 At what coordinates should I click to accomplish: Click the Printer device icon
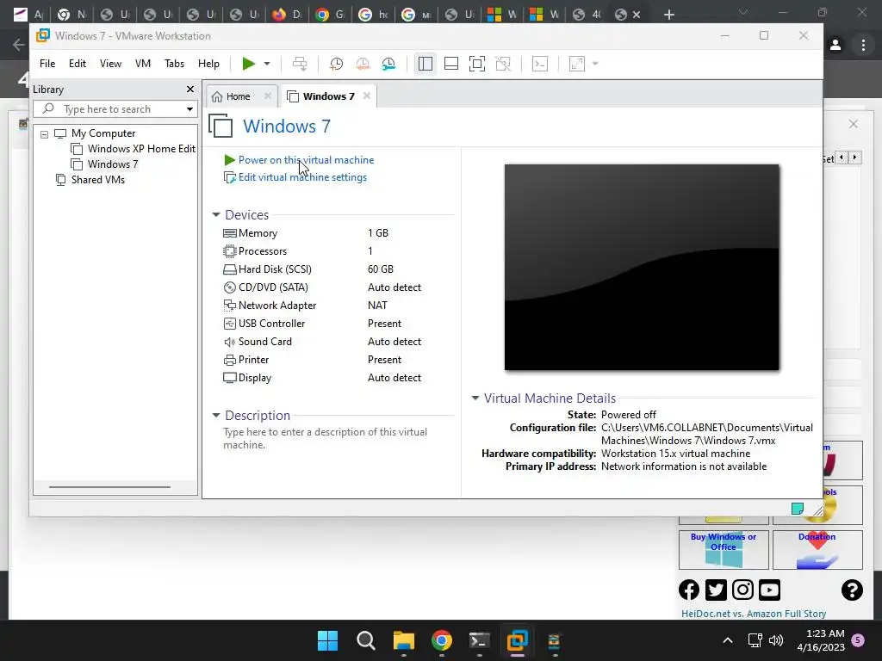229,360
